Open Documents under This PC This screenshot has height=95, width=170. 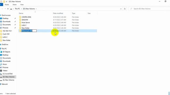point(7,58)
